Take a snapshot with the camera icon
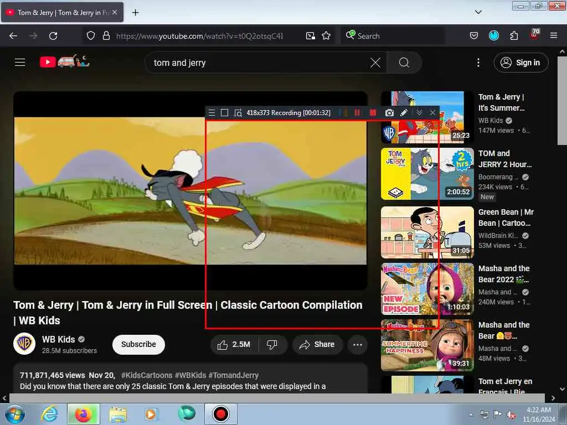The height and width of the screenshot is (425, 567). [x=389, y=113]
